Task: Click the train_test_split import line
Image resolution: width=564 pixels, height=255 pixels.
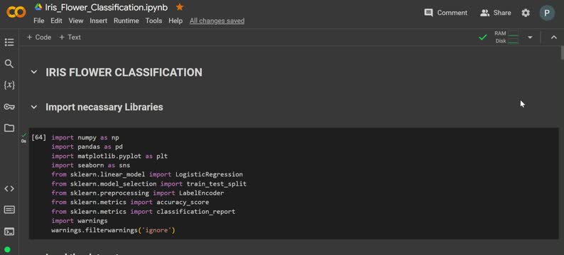Action: coord(149,183)
